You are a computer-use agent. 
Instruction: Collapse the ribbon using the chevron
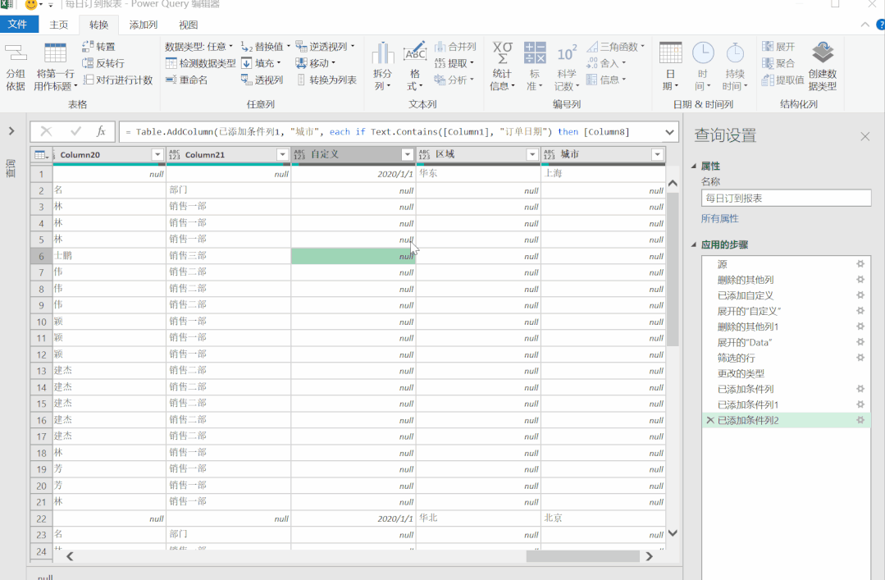coord(864,25)
